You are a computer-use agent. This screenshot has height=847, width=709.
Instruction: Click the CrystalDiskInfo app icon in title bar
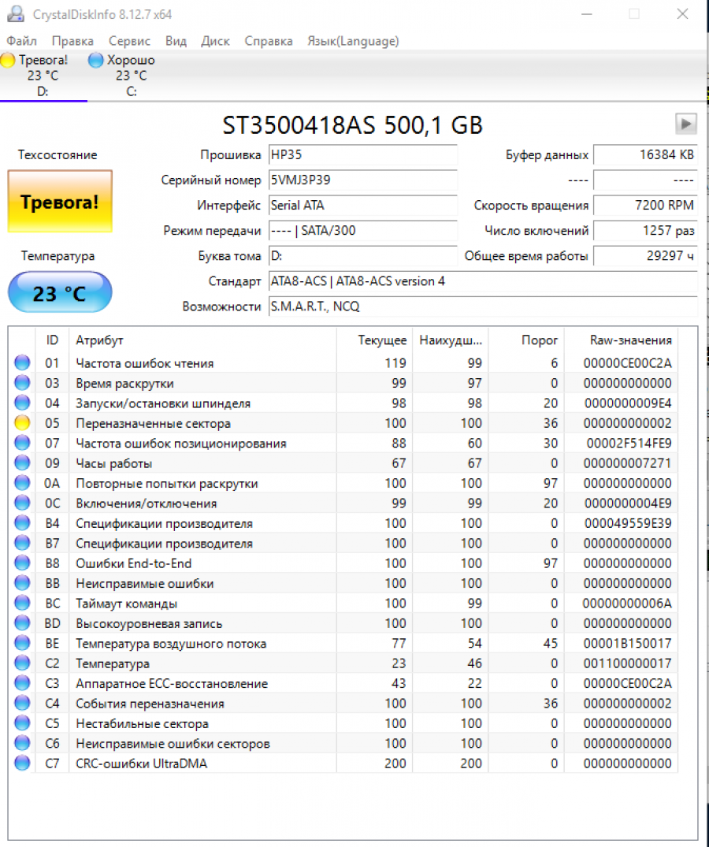pyautogui.click(x=15, y=14)
